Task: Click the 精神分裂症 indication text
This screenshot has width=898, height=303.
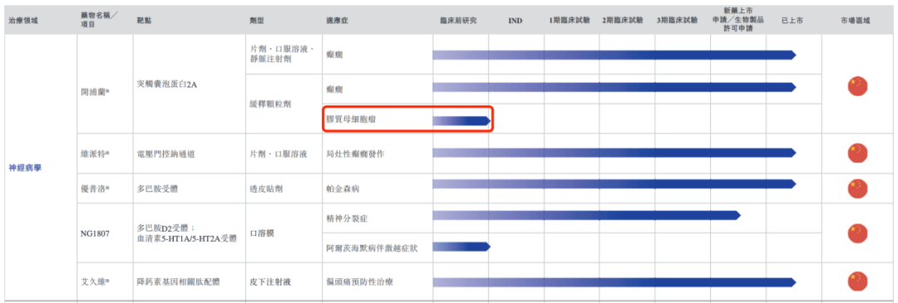Action: tap(347, 218)
